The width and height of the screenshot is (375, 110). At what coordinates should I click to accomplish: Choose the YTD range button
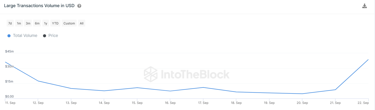55,23
